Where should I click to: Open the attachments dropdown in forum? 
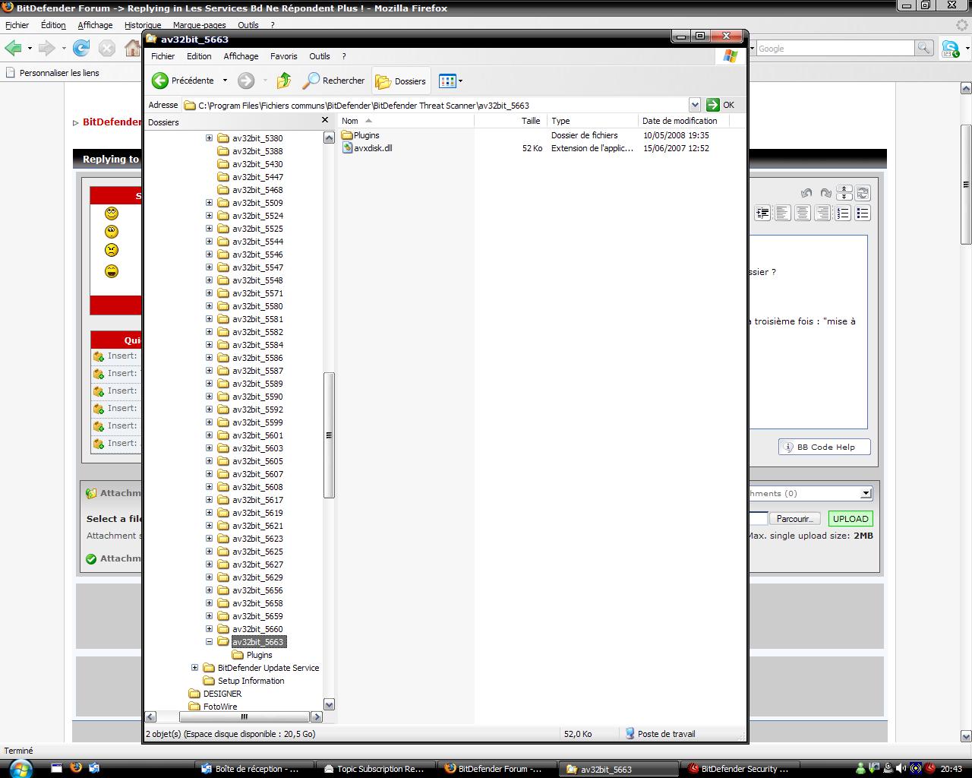click(x=866, y=493)
